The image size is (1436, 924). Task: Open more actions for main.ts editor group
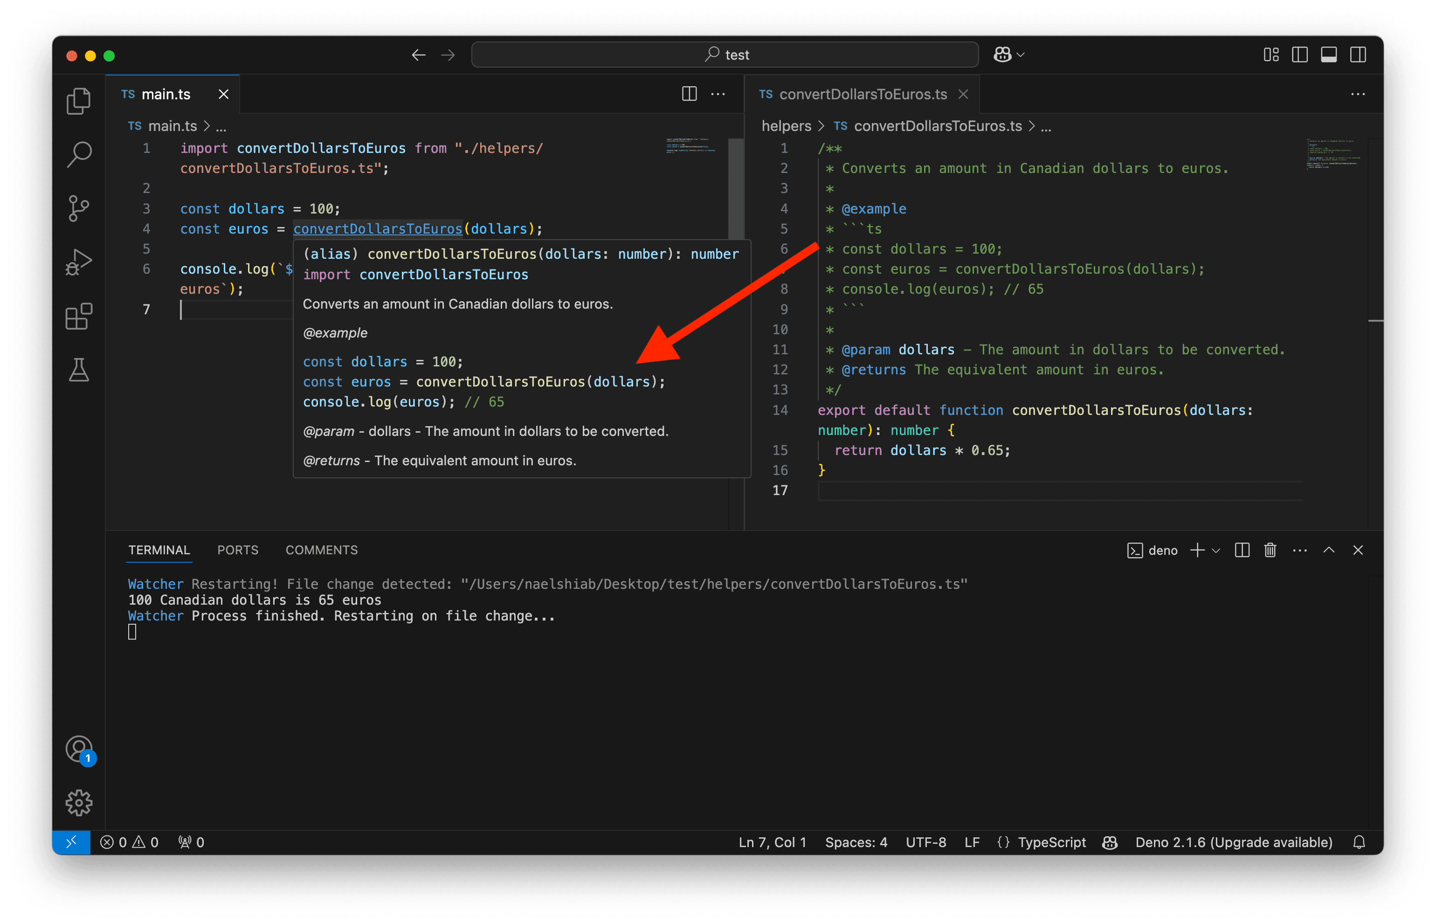(x=718, y=94)
